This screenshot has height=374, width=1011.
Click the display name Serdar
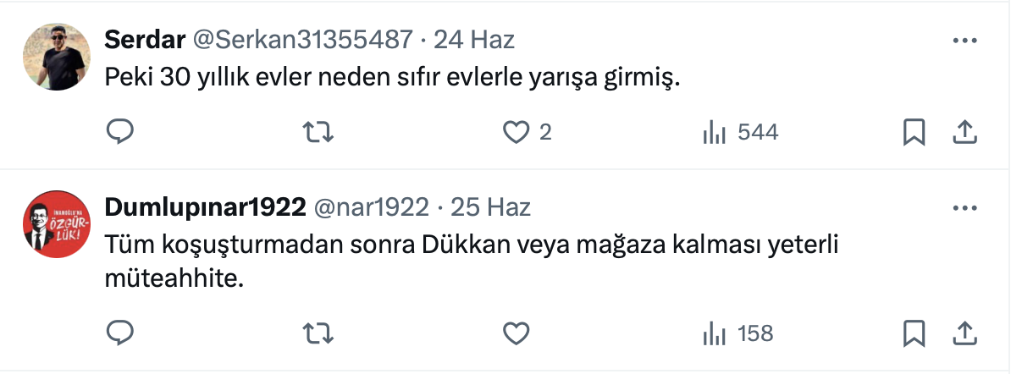click(x=145, y=39)
